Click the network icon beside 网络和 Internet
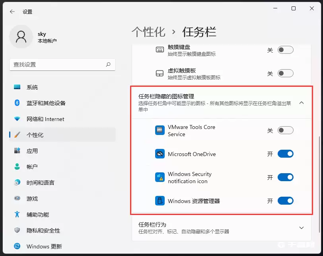 click(x=17, y=119)
